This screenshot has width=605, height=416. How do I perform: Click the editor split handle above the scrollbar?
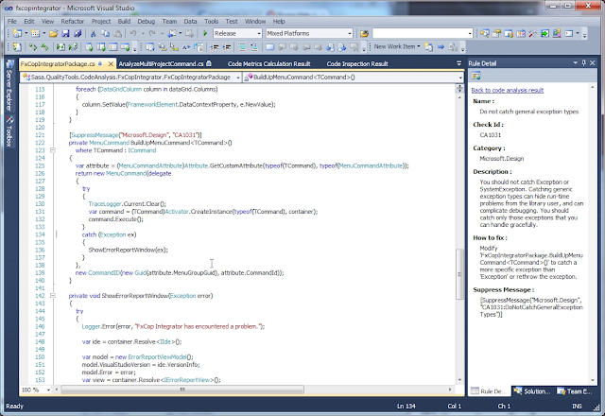pyautogui.click(x=459, y=88)
